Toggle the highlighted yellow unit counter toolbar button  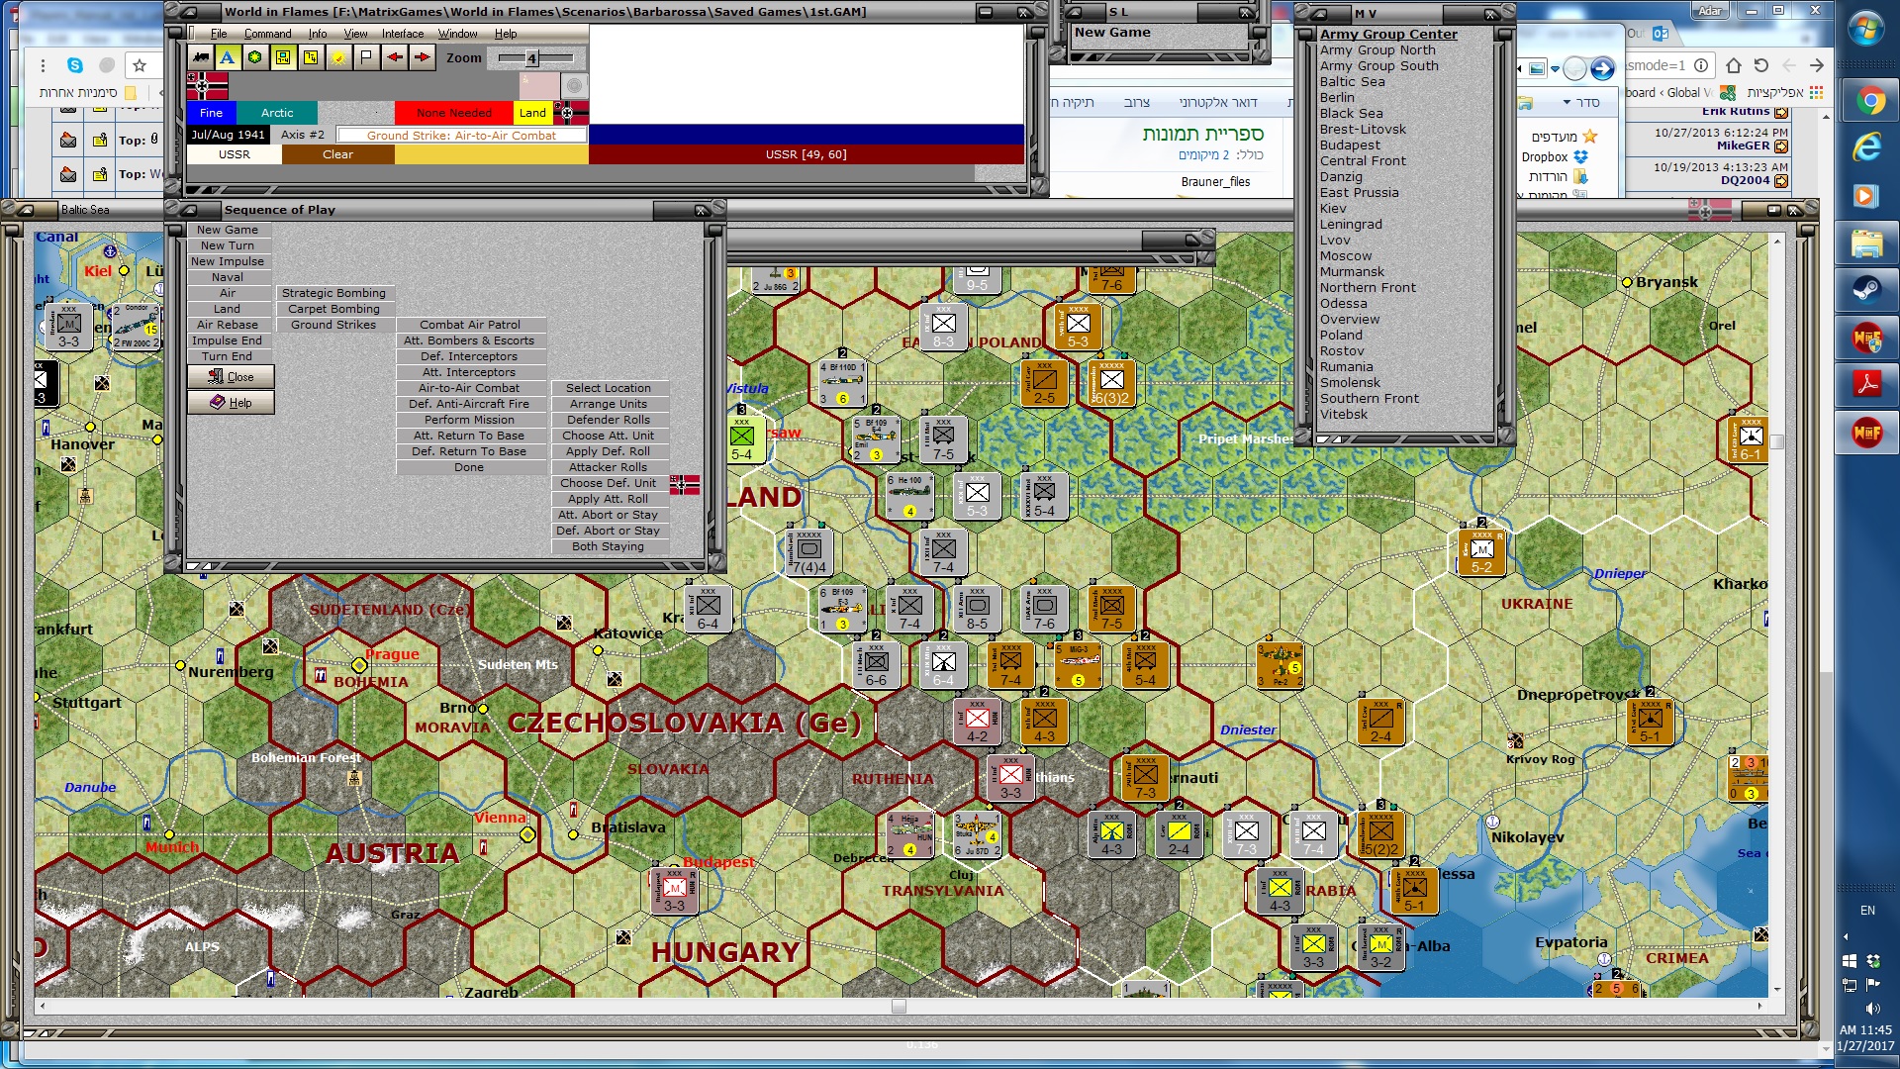coord(283,57)
